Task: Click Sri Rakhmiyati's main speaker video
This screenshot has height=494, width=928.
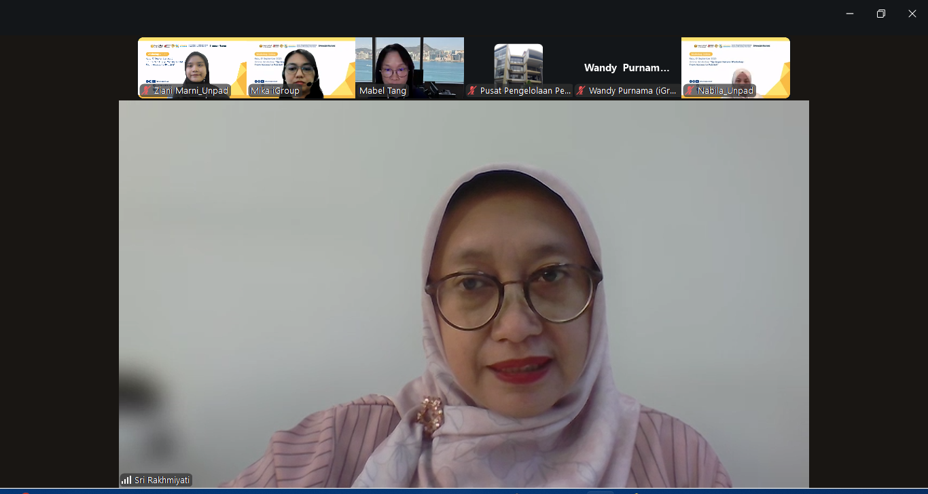Action: point(464,294)
